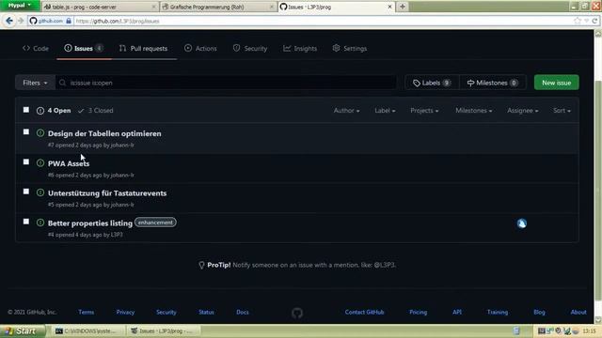Open the Code tab
This screenshot has height=338, width=602.
tap(36, 48)
